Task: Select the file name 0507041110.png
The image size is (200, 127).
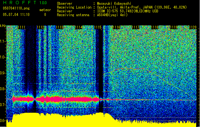Action: (x=16, y=8)
